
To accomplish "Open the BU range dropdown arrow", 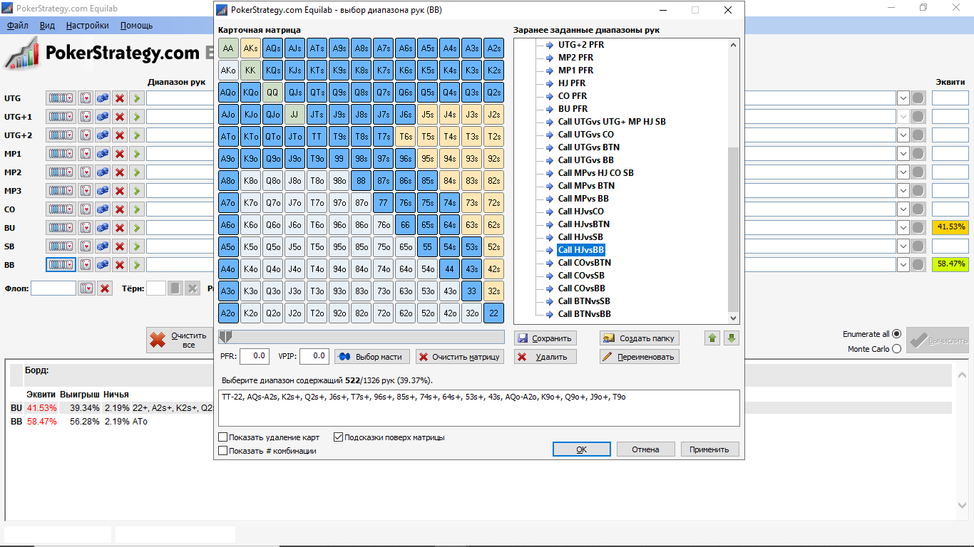I will (903, 228).
